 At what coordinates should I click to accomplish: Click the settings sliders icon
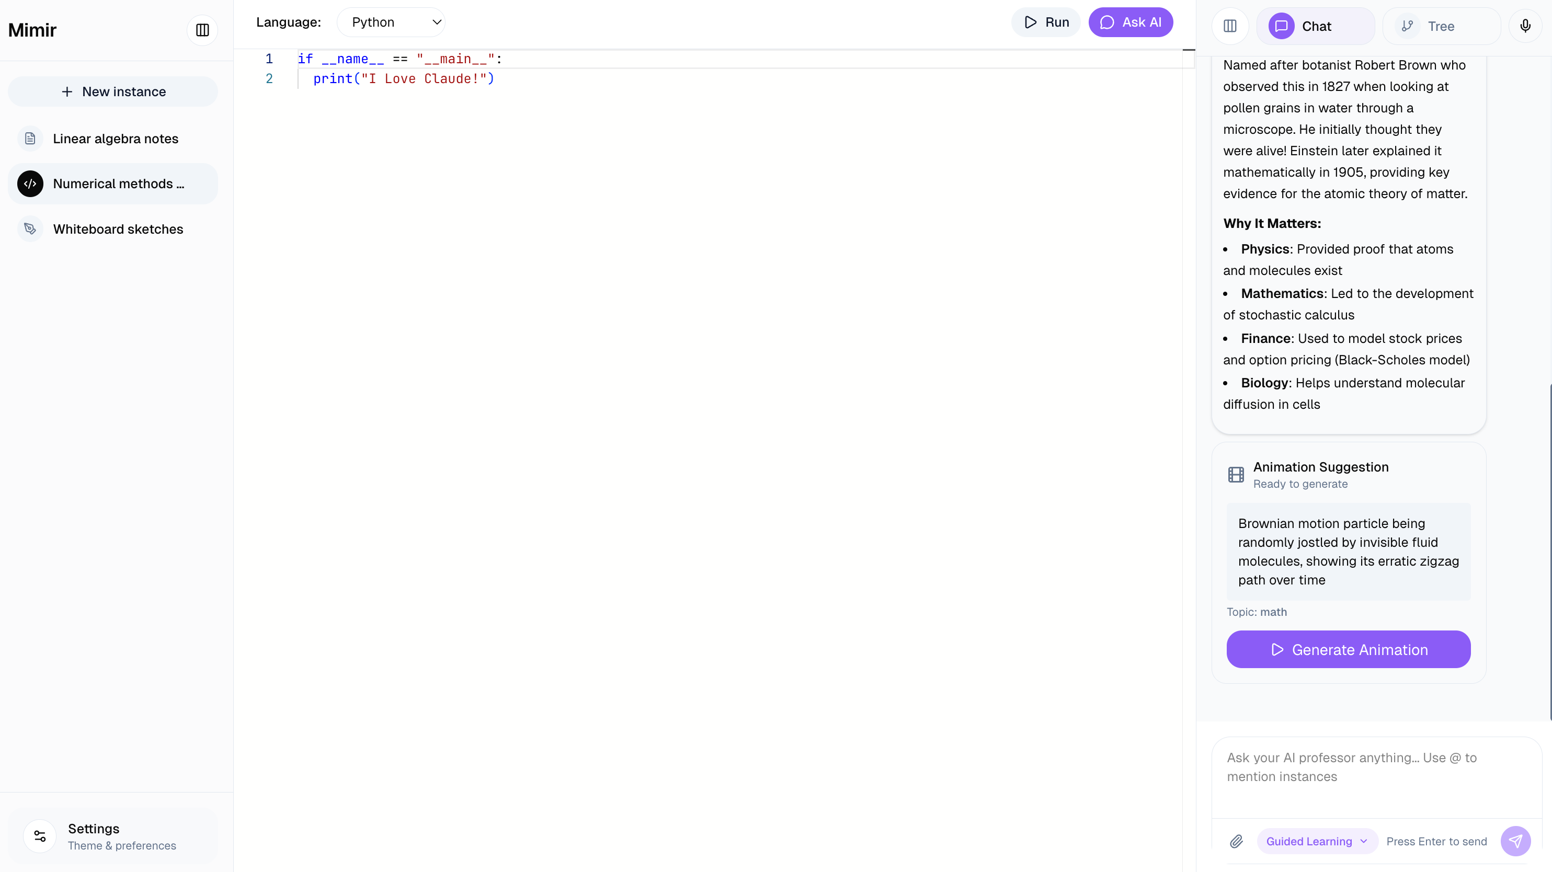[x=40, y=836]
